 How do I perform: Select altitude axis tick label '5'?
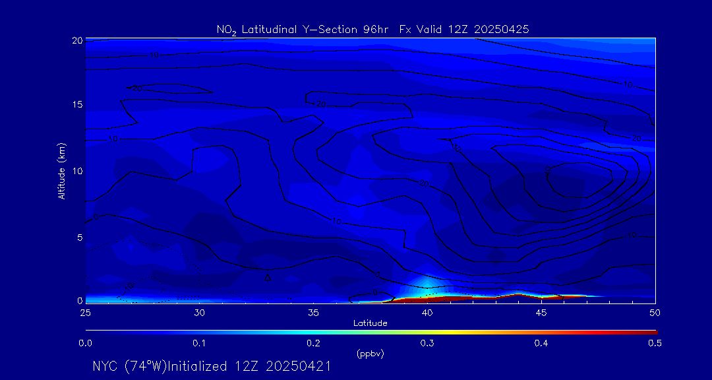tap(80, 237)
